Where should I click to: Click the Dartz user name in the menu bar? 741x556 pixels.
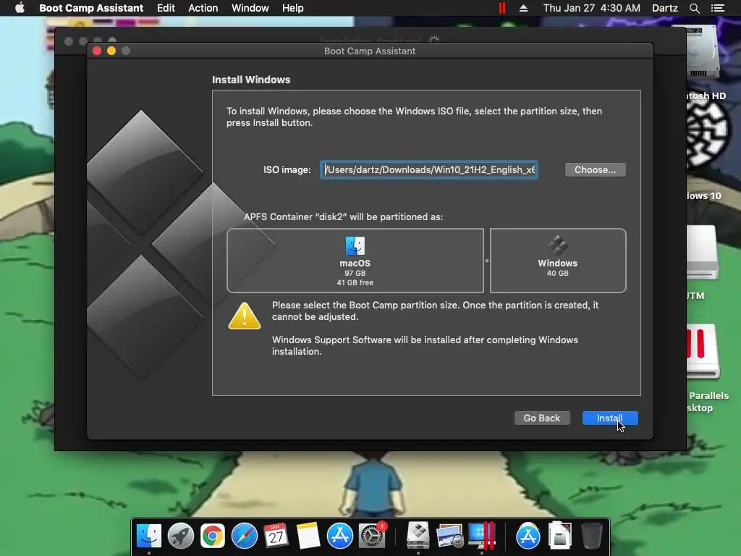664,8
